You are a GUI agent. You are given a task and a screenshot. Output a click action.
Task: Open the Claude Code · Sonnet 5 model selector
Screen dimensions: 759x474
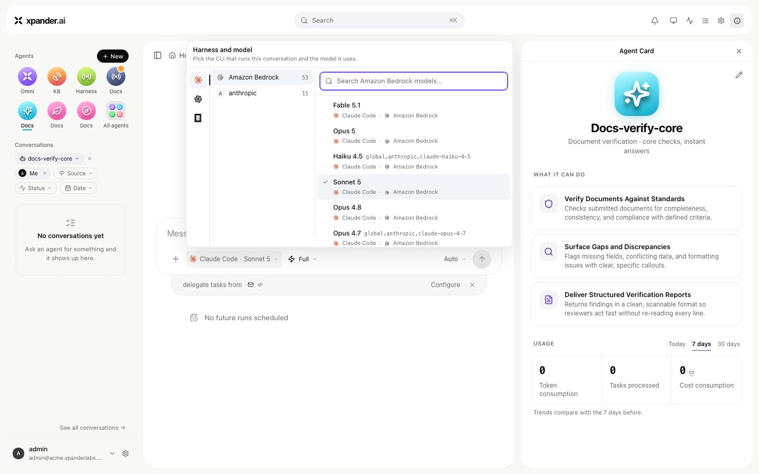point(234,259)
